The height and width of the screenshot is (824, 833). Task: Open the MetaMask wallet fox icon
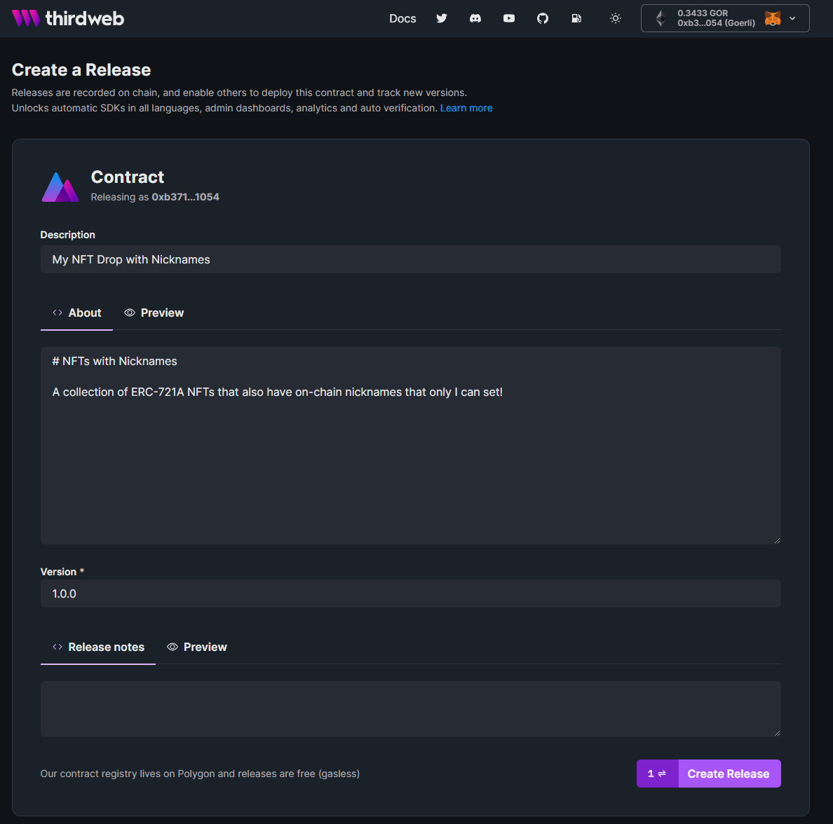coord(772,18)
